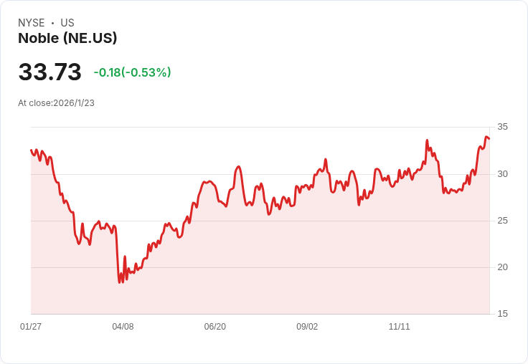Screen dimensions: 528x364
Task: Click the starting point of the price line
Action: point(31,150)
